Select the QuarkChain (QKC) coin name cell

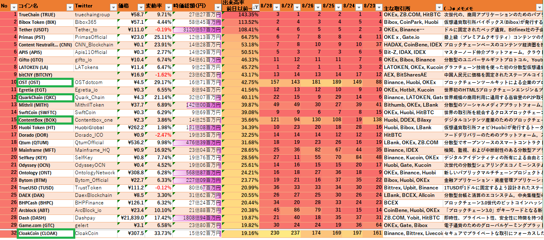point(45,97)
